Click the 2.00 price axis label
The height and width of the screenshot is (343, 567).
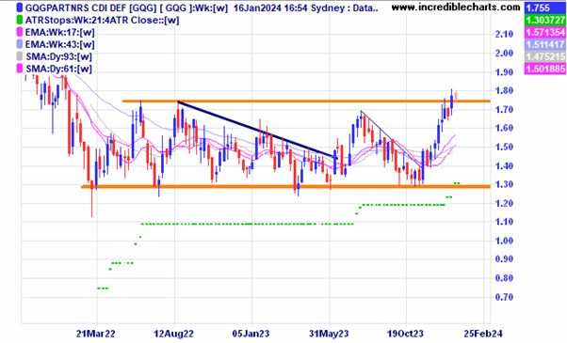tap(504, 53)
